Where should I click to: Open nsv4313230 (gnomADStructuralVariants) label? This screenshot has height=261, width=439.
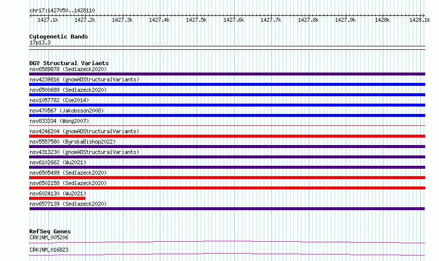[x=84, y=152]
